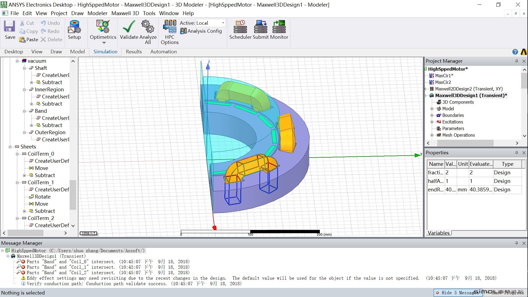Open the Setup analysis icon
Viewport: 528px width, 297px height.
point(74,27)
